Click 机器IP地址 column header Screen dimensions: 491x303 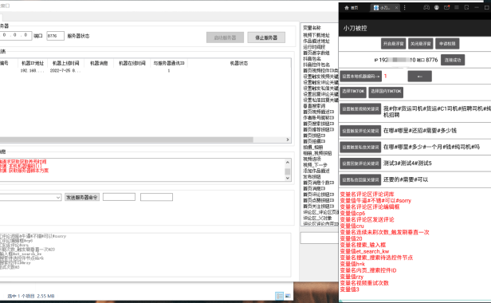click(x=33, y=63)
